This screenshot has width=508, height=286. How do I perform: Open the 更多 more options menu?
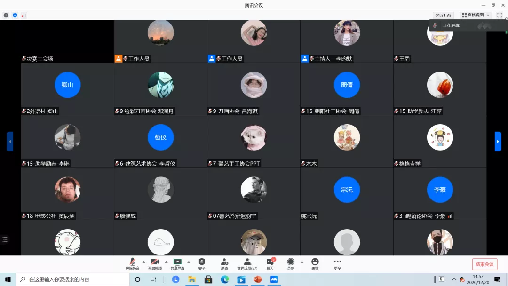pyautogui.click(x=337, y=263)
